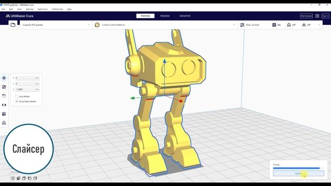Click the Z position field showing -1.2694

[27, 89]
